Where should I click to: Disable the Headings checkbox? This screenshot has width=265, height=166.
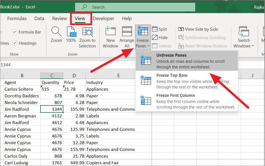[x=15, y=43]
